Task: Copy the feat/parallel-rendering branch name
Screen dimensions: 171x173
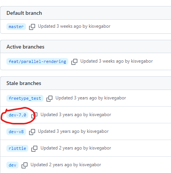Action: click(x=74, y=62)
